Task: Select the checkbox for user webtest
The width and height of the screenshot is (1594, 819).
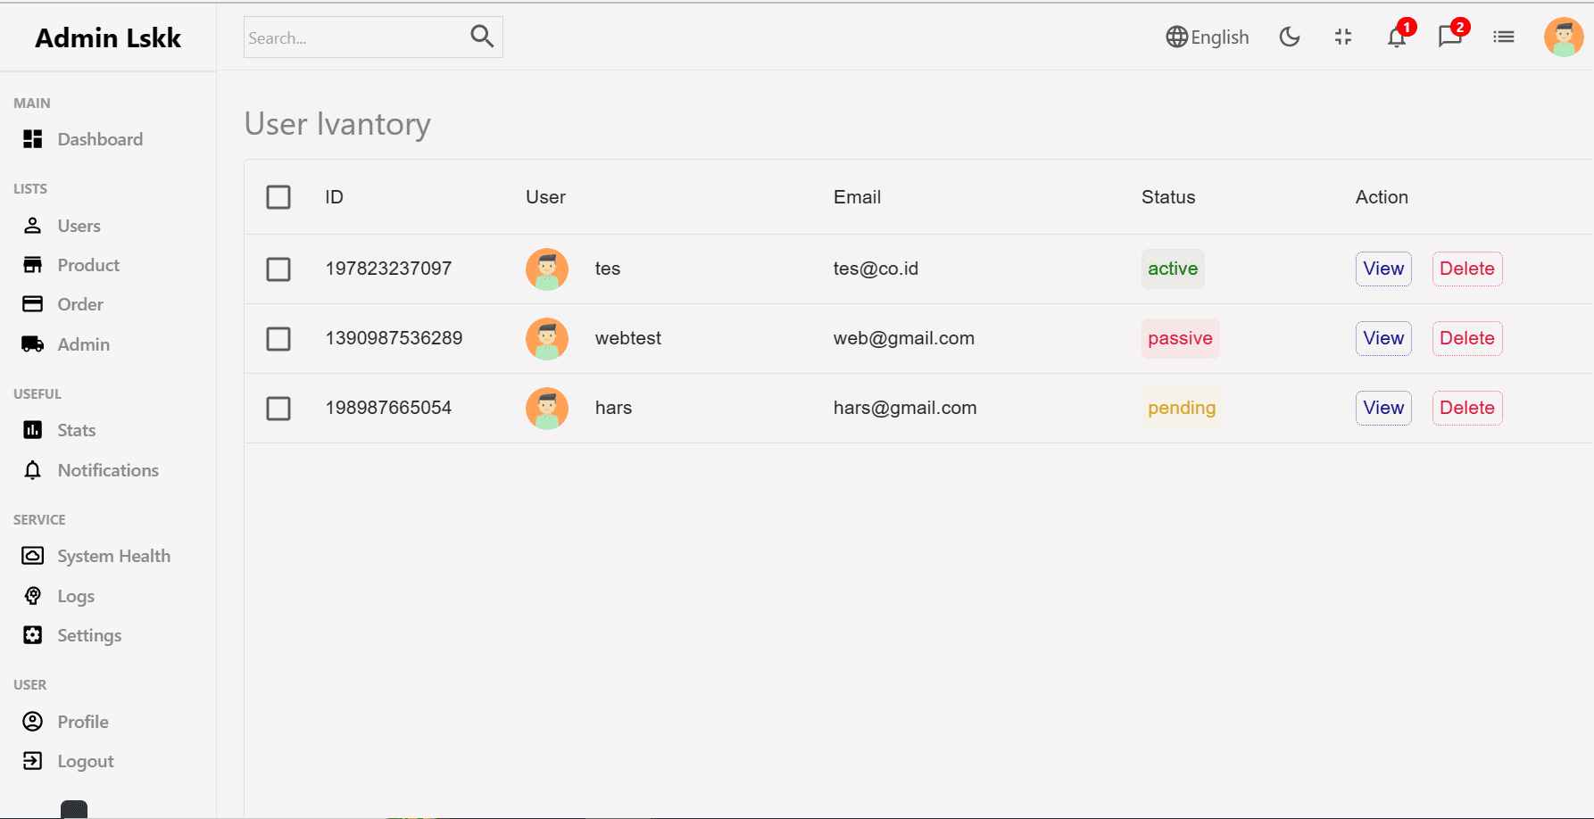Action: (278, 339)
